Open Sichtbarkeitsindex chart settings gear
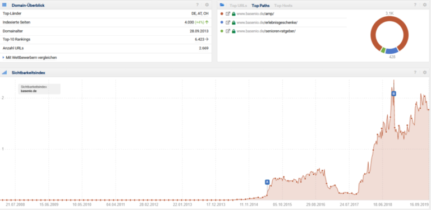 (x=425, y=73)
